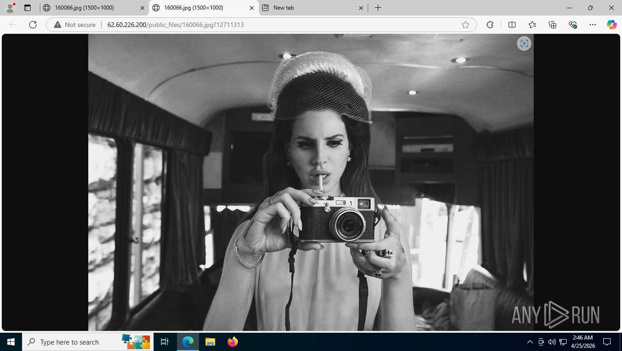Restore down the browser window
622x351 pixels.
coord(590,8)
